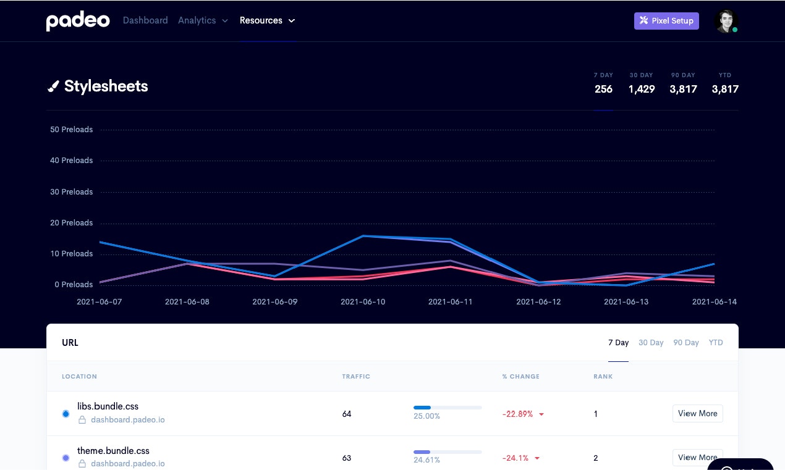The height and width of the screenshot is (470, 785).
Task: Select the purple dot for theme.bundle.css
Action: click(66, 458)
